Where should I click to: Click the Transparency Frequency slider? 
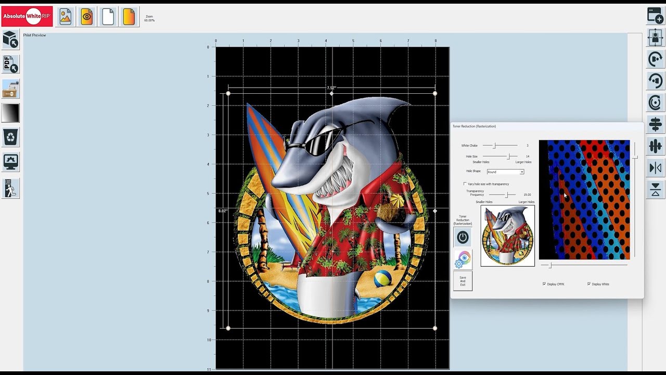502,194
